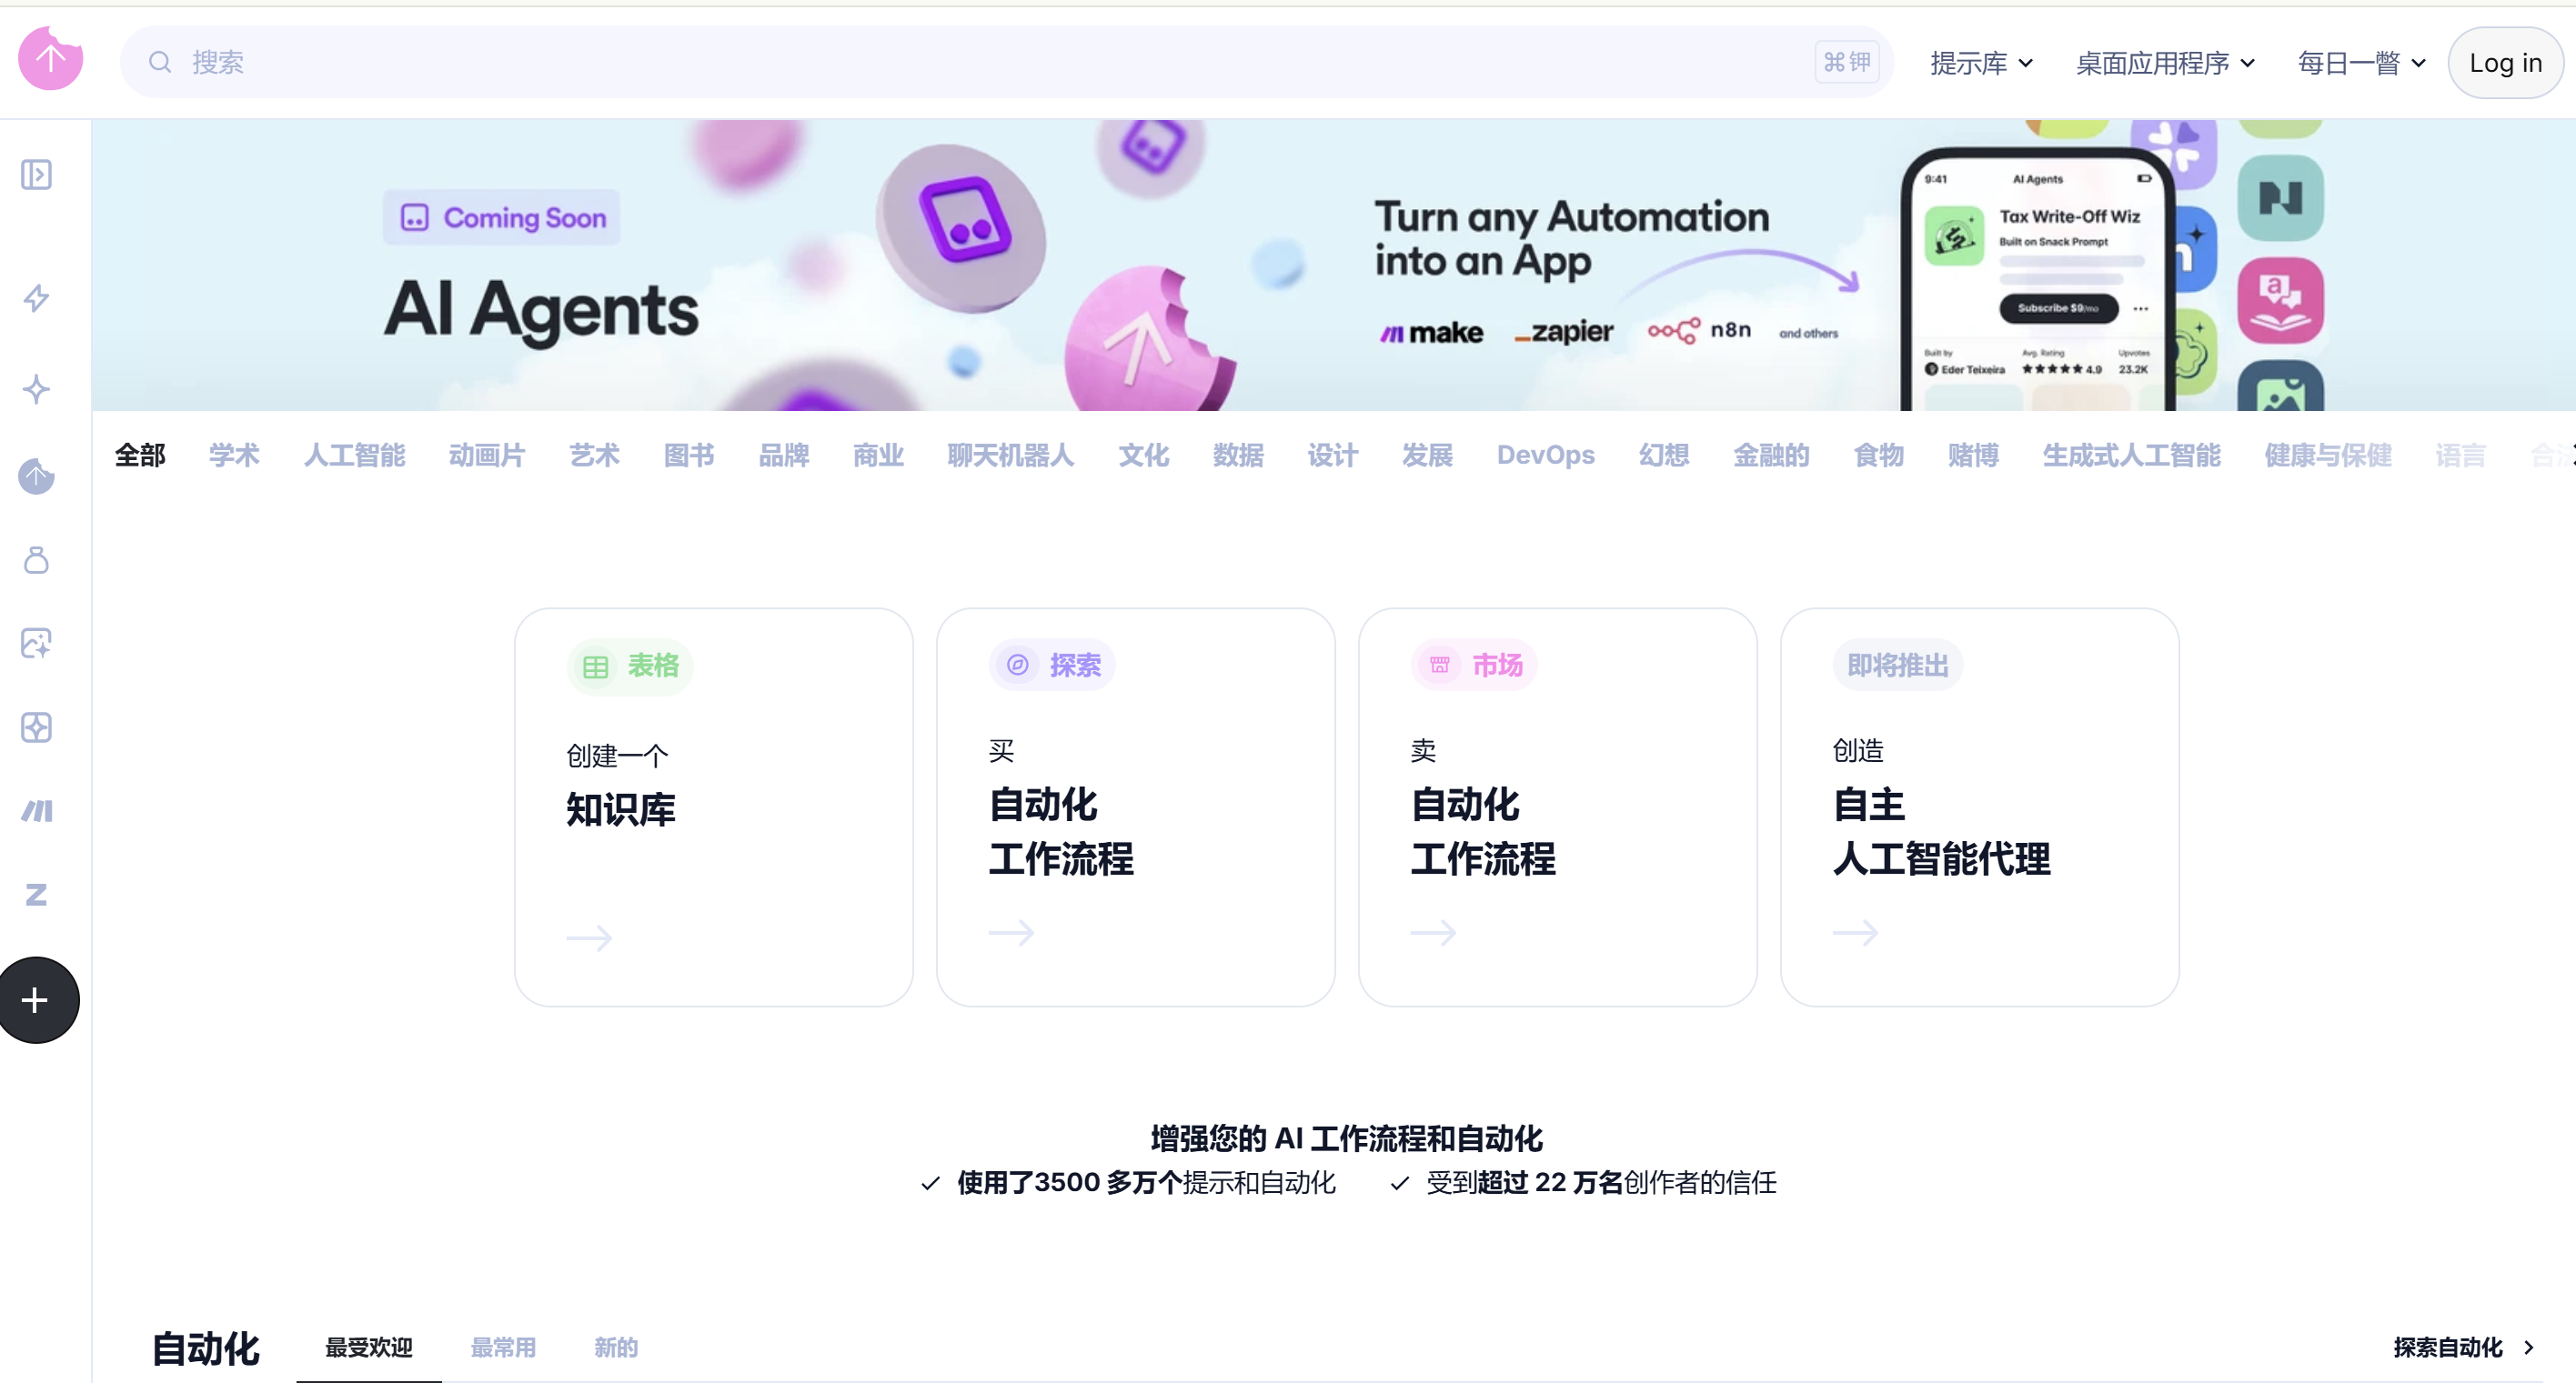
Task: Open the lightning prompts section in sidebar
Action: point(36,296)
